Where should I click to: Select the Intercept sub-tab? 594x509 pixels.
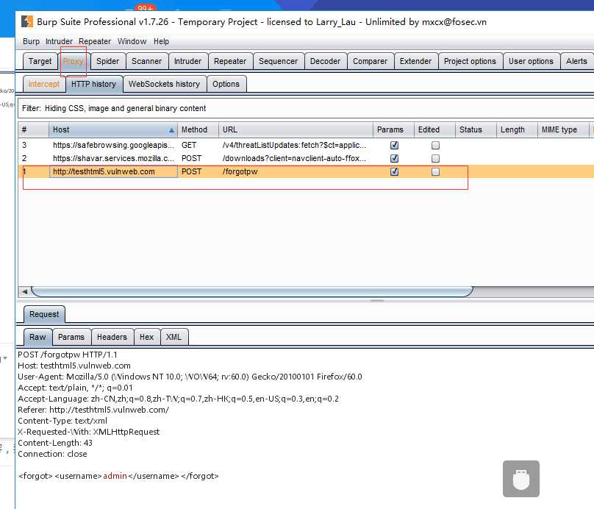[44, 84]
